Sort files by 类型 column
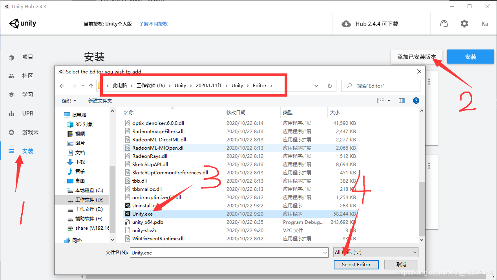This screenshot has height=280, width=497. point(304,112)
